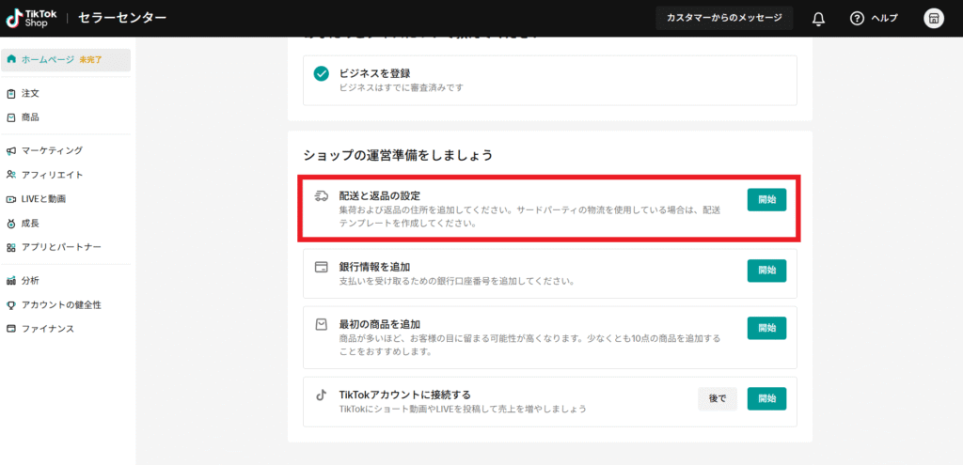Click 銀行情報を追加 title

click(x=374, y=268)
